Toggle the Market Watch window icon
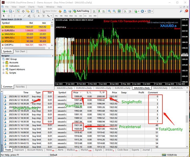 18,11
